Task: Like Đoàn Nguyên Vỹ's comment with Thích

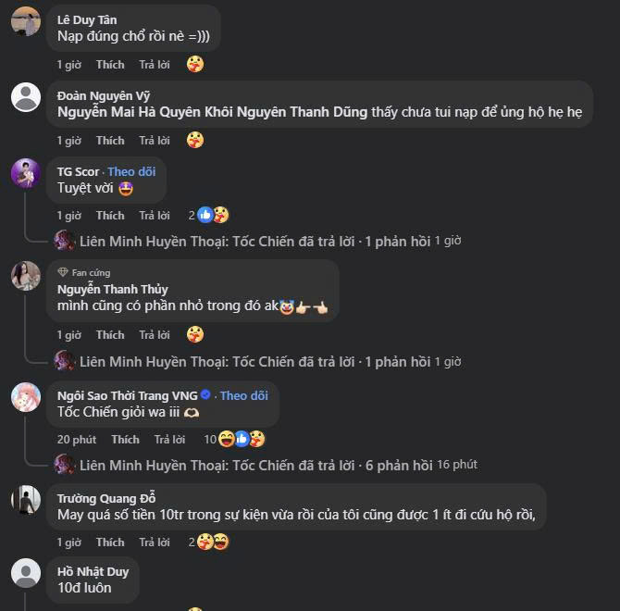Action: point(110,141)
